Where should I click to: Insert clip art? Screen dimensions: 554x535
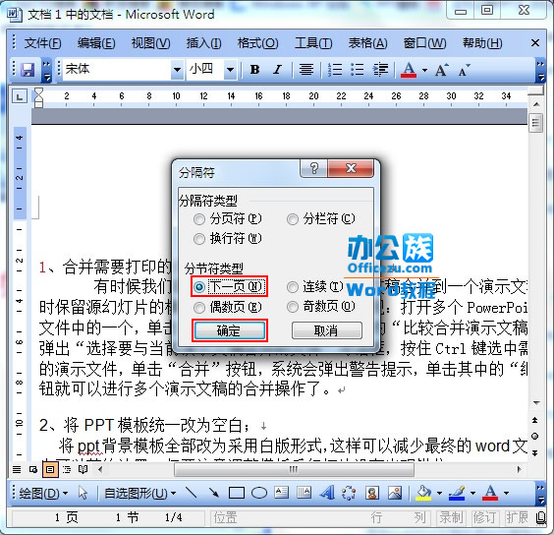tap(372, 493)
